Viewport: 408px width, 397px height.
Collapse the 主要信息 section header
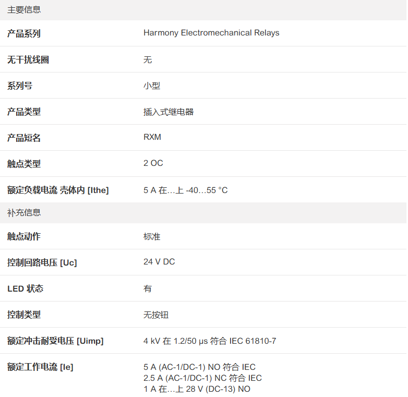(x=24, y=10)
